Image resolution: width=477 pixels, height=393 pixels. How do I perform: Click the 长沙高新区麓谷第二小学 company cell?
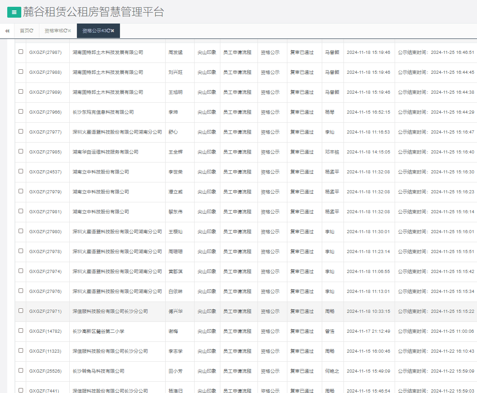pos(98,331)
